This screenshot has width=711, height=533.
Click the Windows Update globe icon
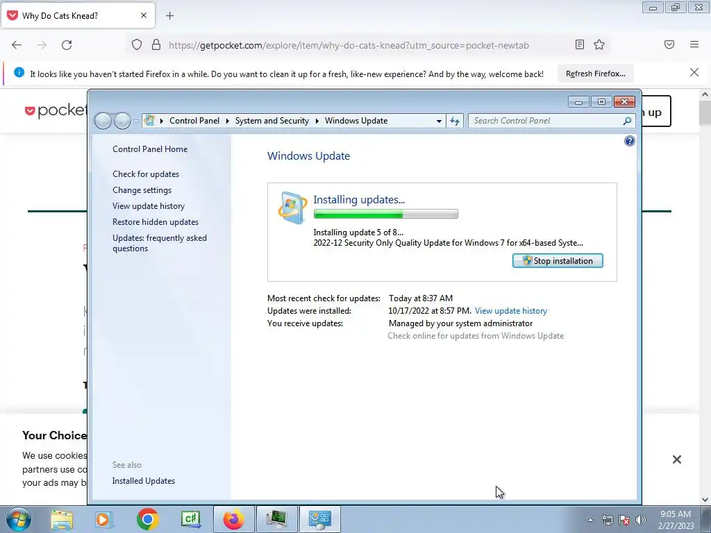coord(292,208)
